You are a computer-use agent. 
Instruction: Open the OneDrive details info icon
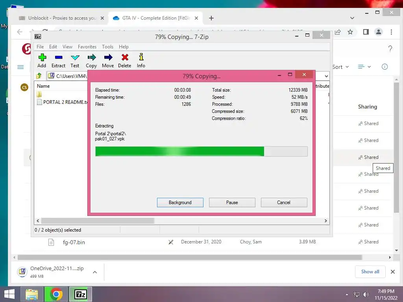click(x=385, y=67)
